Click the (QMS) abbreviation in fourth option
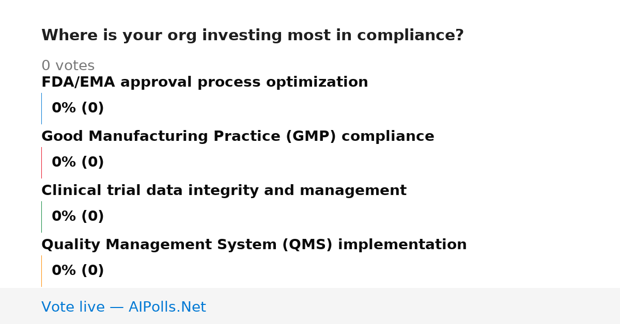This screenshot has height=324, width=620. coord(307,245)
